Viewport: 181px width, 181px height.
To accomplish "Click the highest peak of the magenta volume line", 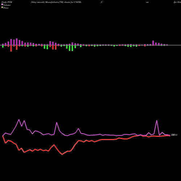I will [19, 119].
